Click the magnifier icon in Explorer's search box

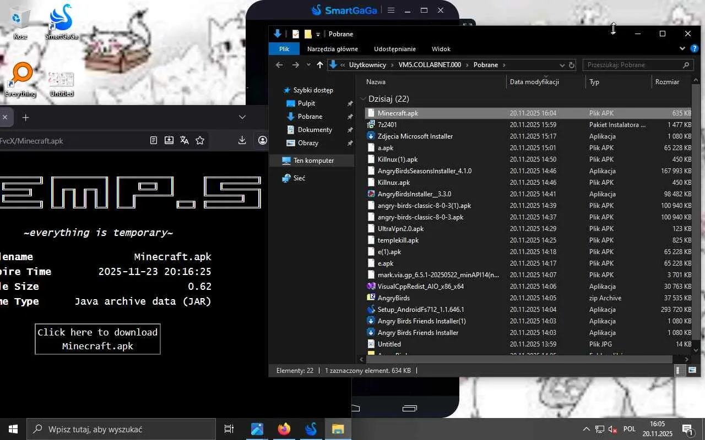coord(686,65)
